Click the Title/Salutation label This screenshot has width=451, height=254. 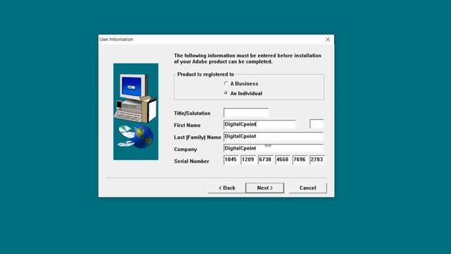192,113
